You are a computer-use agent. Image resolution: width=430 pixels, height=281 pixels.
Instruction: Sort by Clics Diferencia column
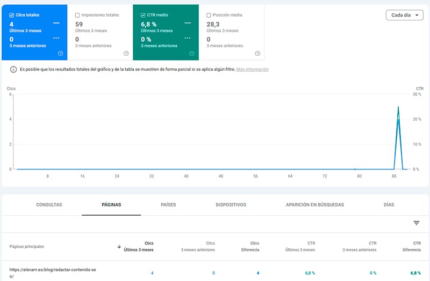pos(250,247)
